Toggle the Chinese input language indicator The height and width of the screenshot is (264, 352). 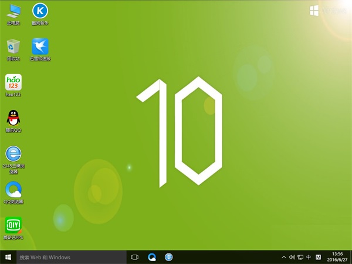(x=309, y=257)
